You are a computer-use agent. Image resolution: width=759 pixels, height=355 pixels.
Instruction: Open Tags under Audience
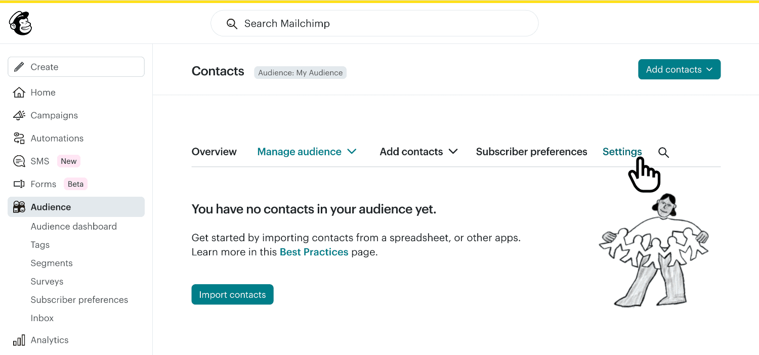[x=40, y=245]
